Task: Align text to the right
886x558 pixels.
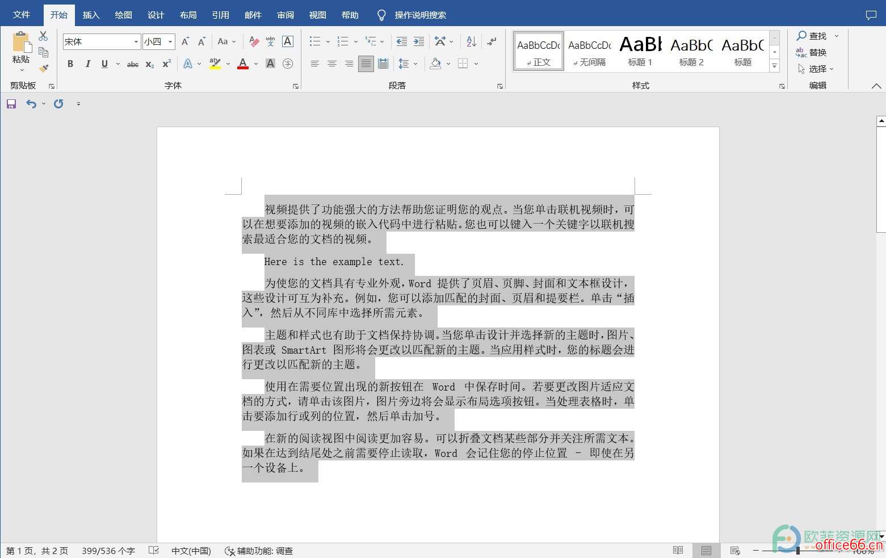Action: [x=349, y=64]
